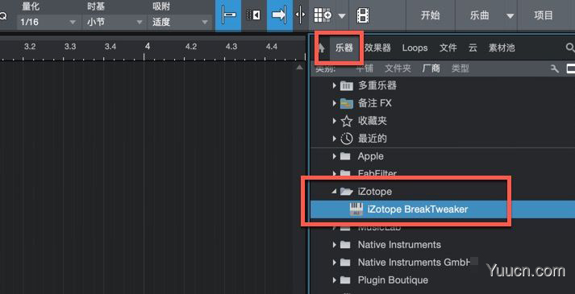Sort browser by 类型 type

tap(460, 68)
